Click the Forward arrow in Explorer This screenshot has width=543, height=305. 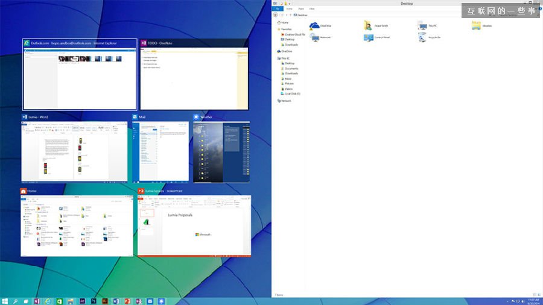[x=282, y=15]
